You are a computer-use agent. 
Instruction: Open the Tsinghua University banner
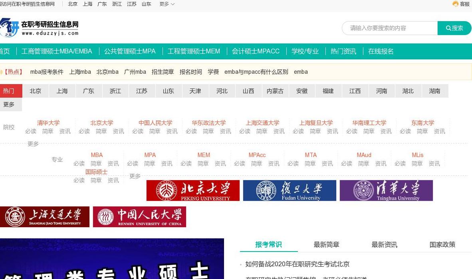pos(386,191)
